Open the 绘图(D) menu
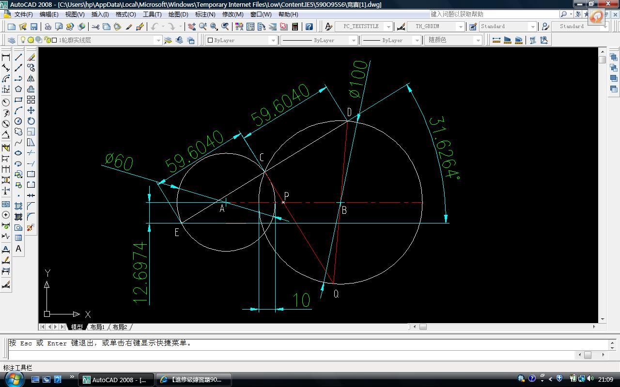620x387 pixels. point(178,15)
